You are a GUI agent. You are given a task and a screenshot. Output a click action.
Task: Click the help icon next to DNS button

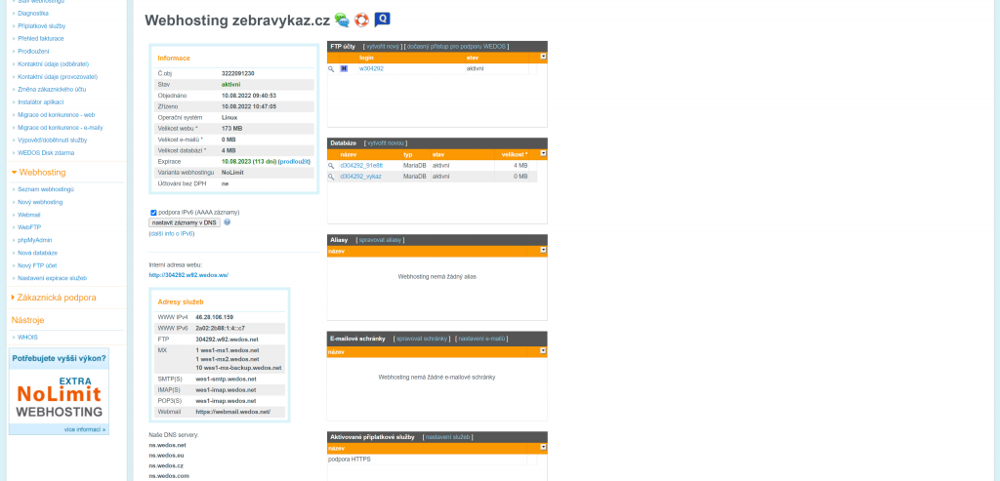pos(227,222)
